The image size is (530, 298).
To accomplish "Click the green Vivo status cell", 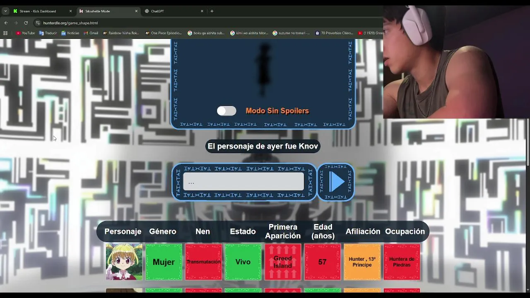I will click(243, 262).
